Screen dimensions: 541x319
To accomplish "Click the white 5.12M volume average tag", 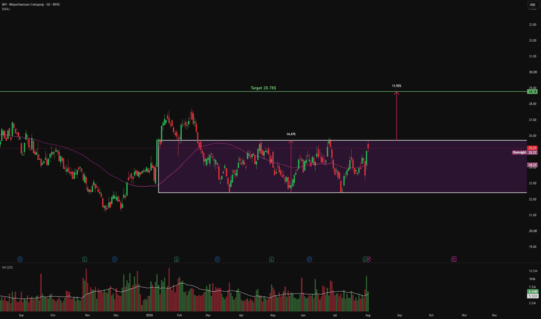I will tap(532, 296).
